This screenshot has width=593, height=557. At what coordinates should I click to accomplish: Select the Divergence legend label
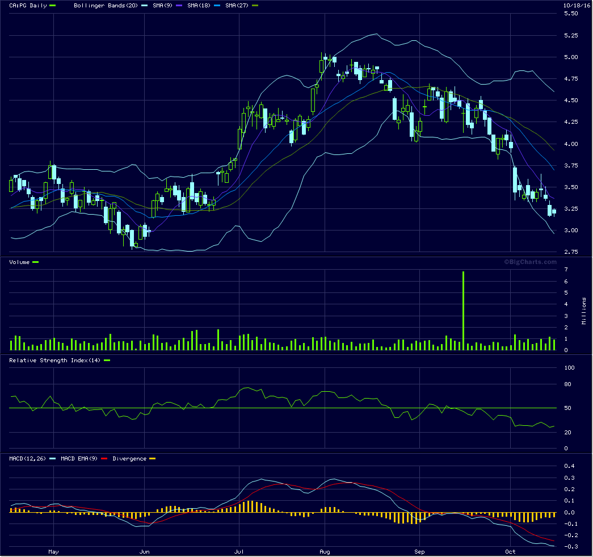129,458
